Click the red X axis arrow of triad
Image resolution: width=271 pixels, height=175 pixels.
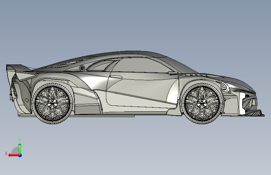(x=14, y=155)
